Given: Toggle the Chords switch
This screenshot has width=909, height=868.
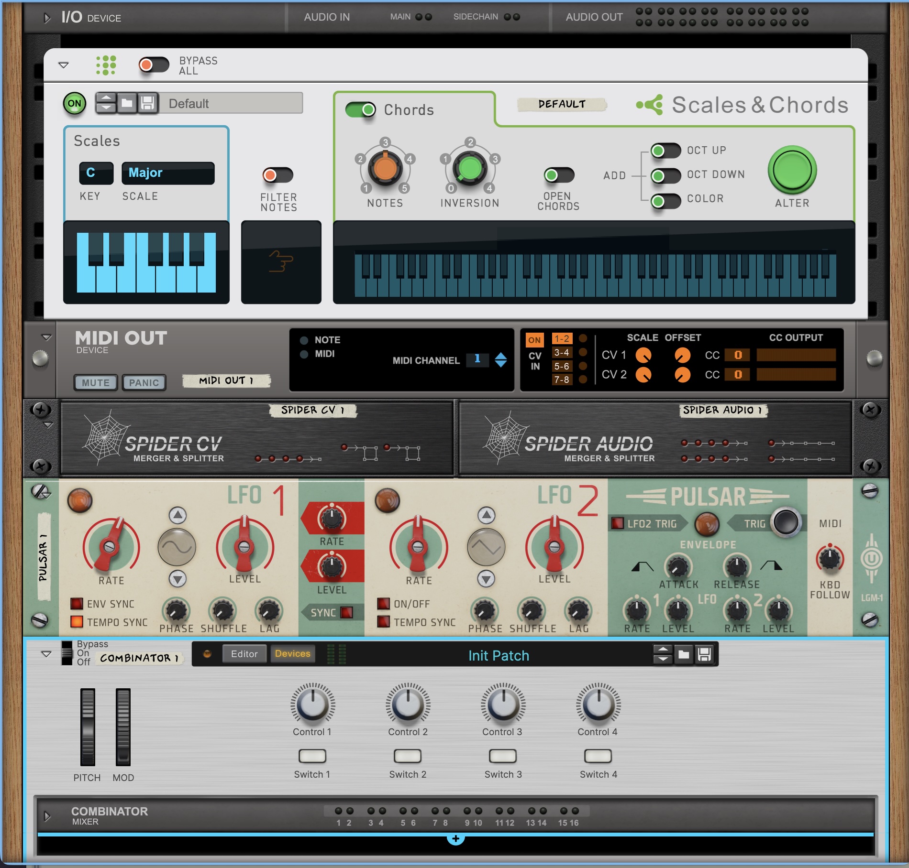Looking at the screenshot, I should [x=361, y=110].
